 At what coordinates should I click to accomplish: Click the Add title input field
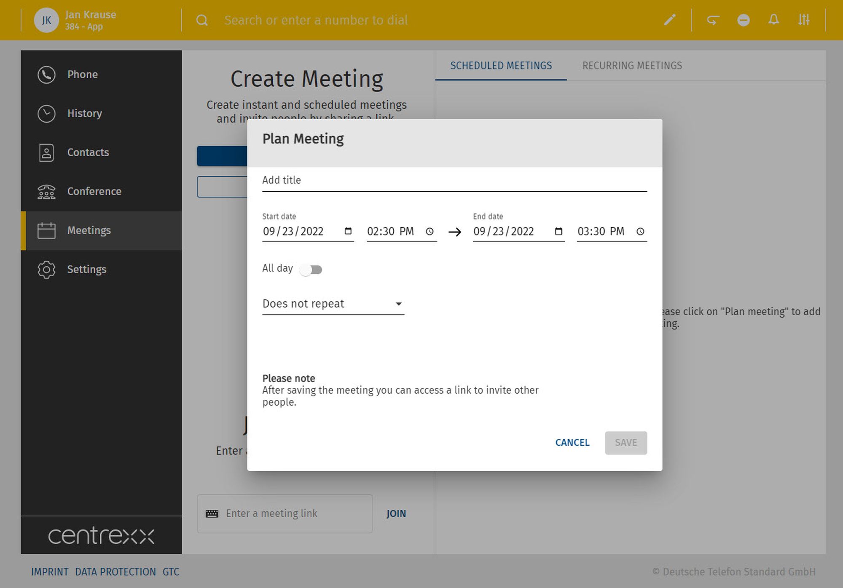[454, 180]
